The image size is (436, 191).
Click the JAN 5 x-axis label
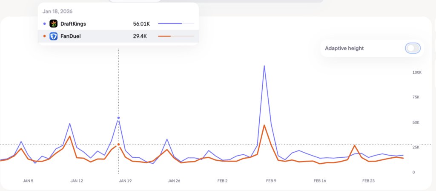coord(29,181)
